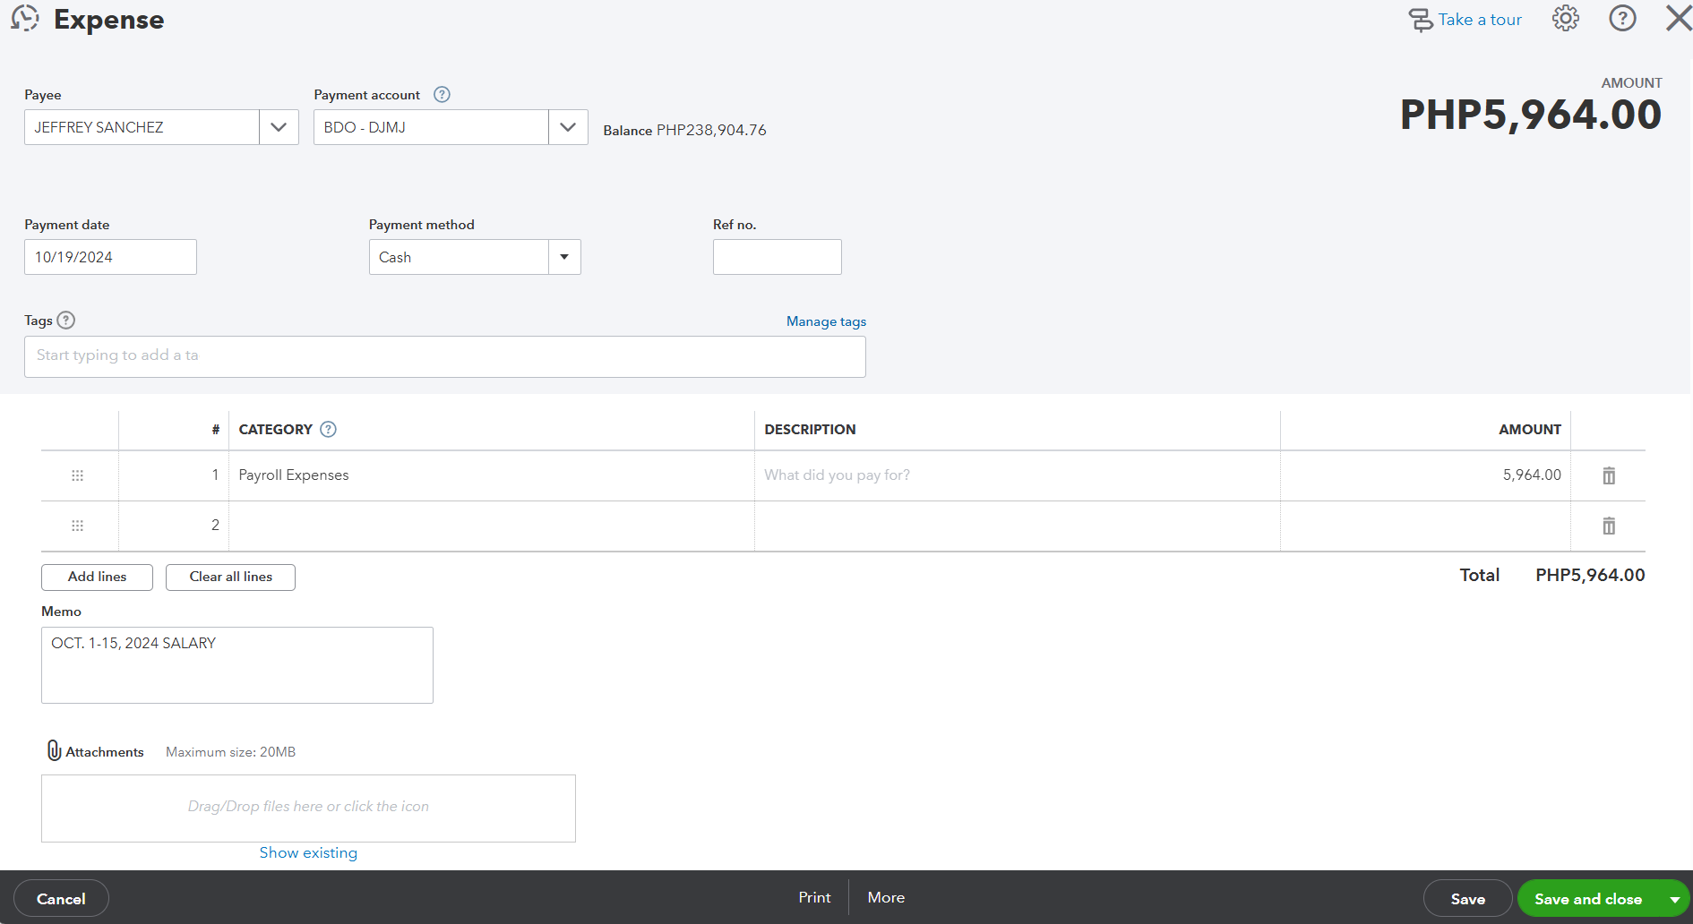Screen dimensions: 1693x924
Task: Open Save and close options arrow
Action: 1674,899
